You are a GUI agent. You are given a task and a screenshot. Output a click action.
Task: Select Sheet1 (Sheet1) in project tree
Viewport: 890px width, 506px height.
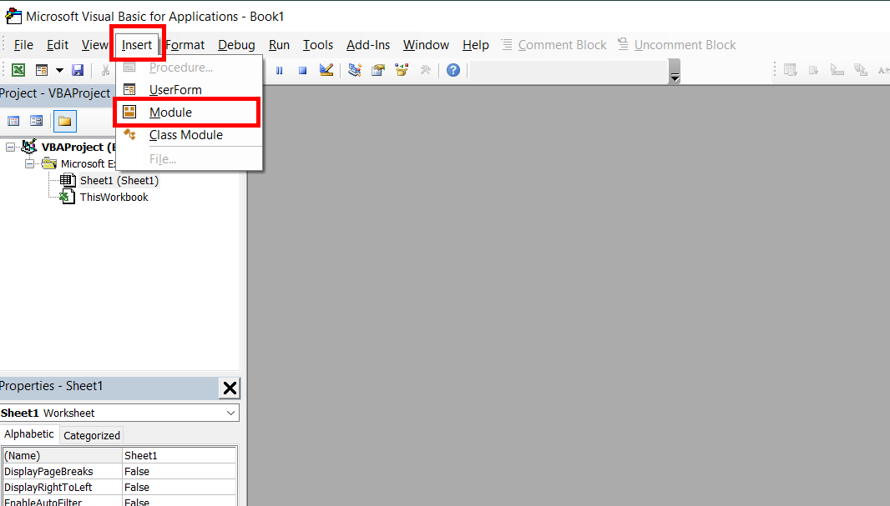(119, 180)
